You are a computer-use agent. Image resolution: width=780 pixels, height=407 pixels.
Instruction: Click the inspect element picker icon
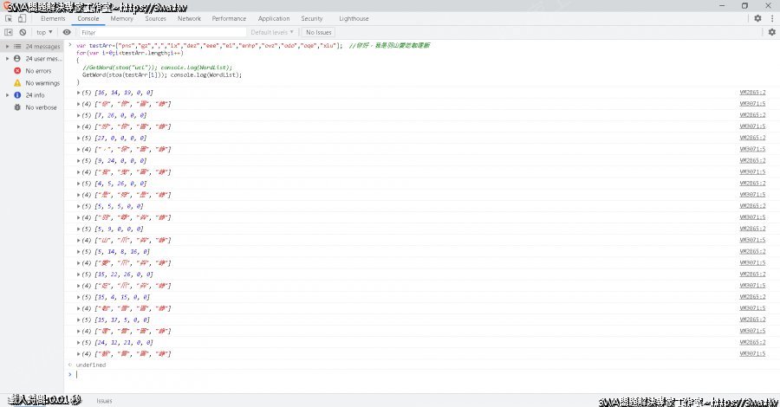point(9,18)
